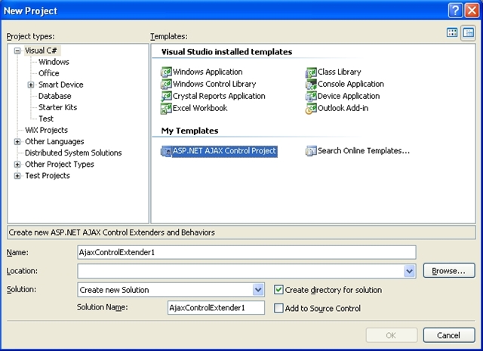Close the New Project dialog

pos(472,11)
